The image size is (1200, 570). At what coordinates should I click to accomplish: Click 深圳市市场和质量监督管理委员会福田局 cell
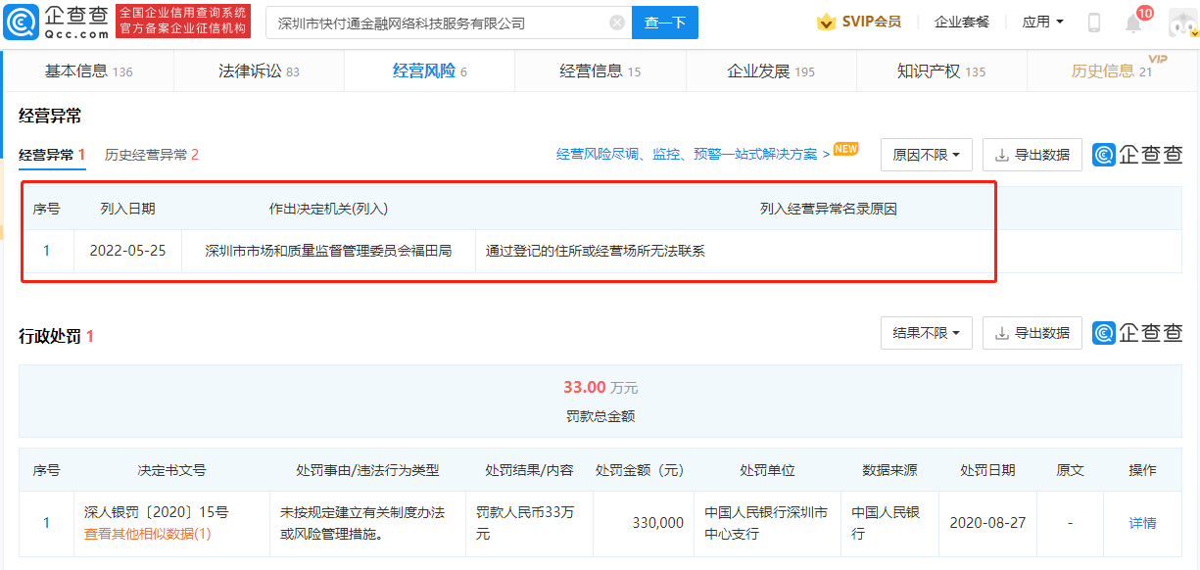328,251
